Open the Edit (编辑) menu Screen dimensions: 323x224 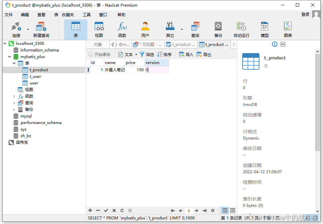(x=25, y=15)
